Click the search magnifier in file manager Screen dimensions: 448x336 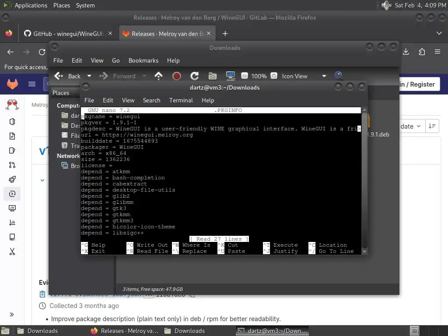339,76
